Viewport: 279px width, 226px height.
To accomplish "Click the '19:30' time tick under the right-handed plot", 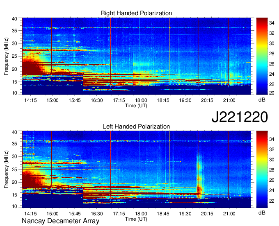I will pos(185,100).
